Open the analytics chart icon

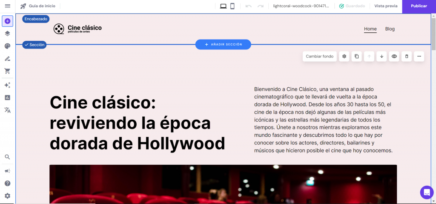[x=7, y=98]
